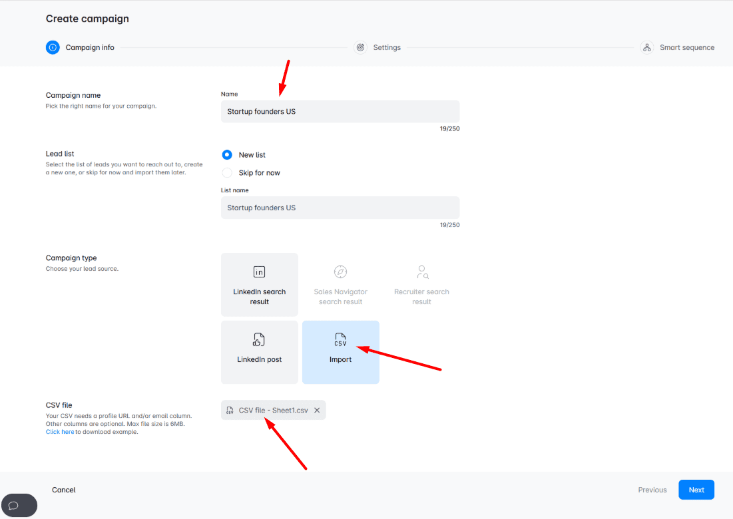Click the CSV file - Sheet1.csv chip text
733x519 pixels.
[274, 410]
